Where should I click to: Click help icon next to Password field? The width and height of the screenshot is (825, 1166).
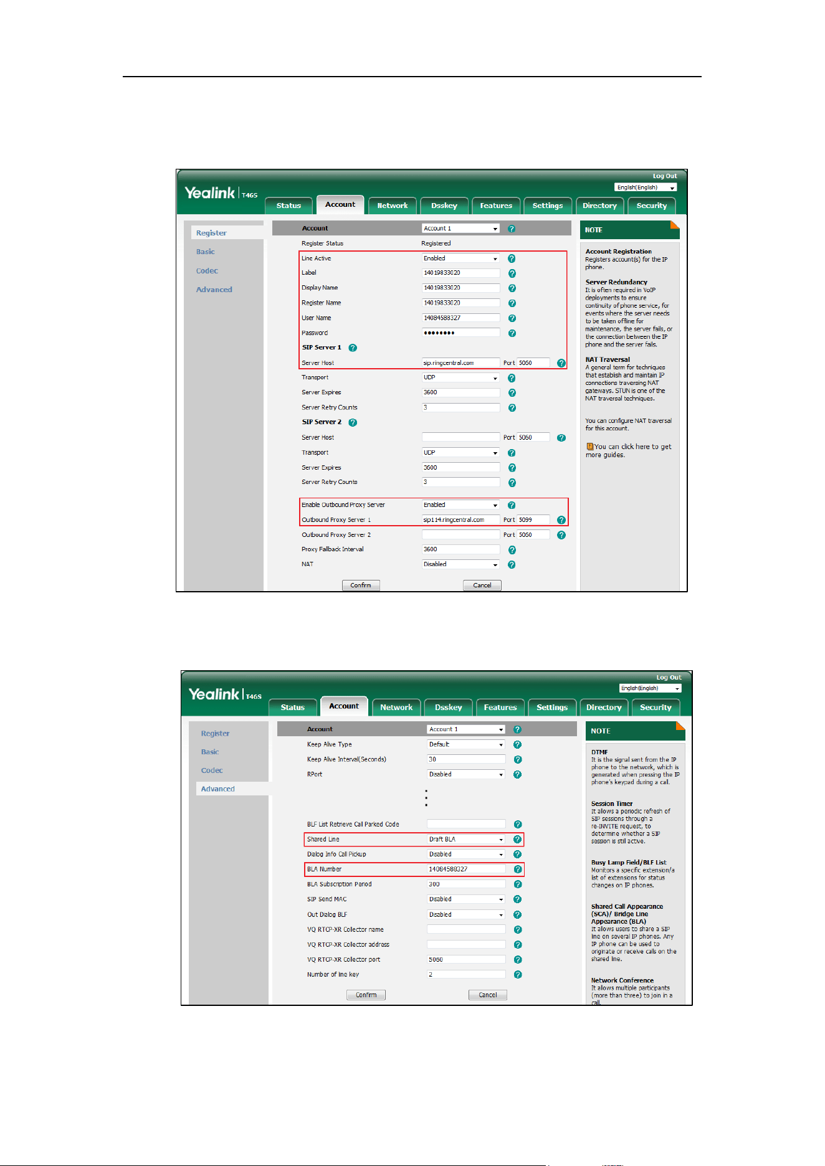coord(512,333)
